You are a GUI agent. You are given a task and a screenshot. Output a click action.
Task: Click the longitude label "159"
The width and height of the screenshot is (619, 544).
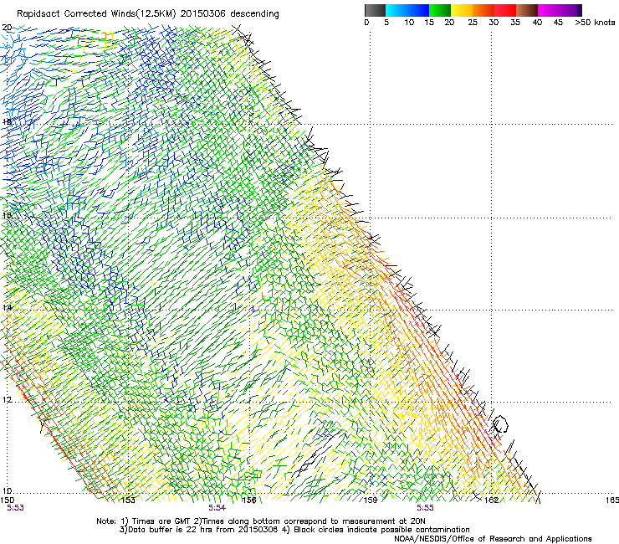371,500
